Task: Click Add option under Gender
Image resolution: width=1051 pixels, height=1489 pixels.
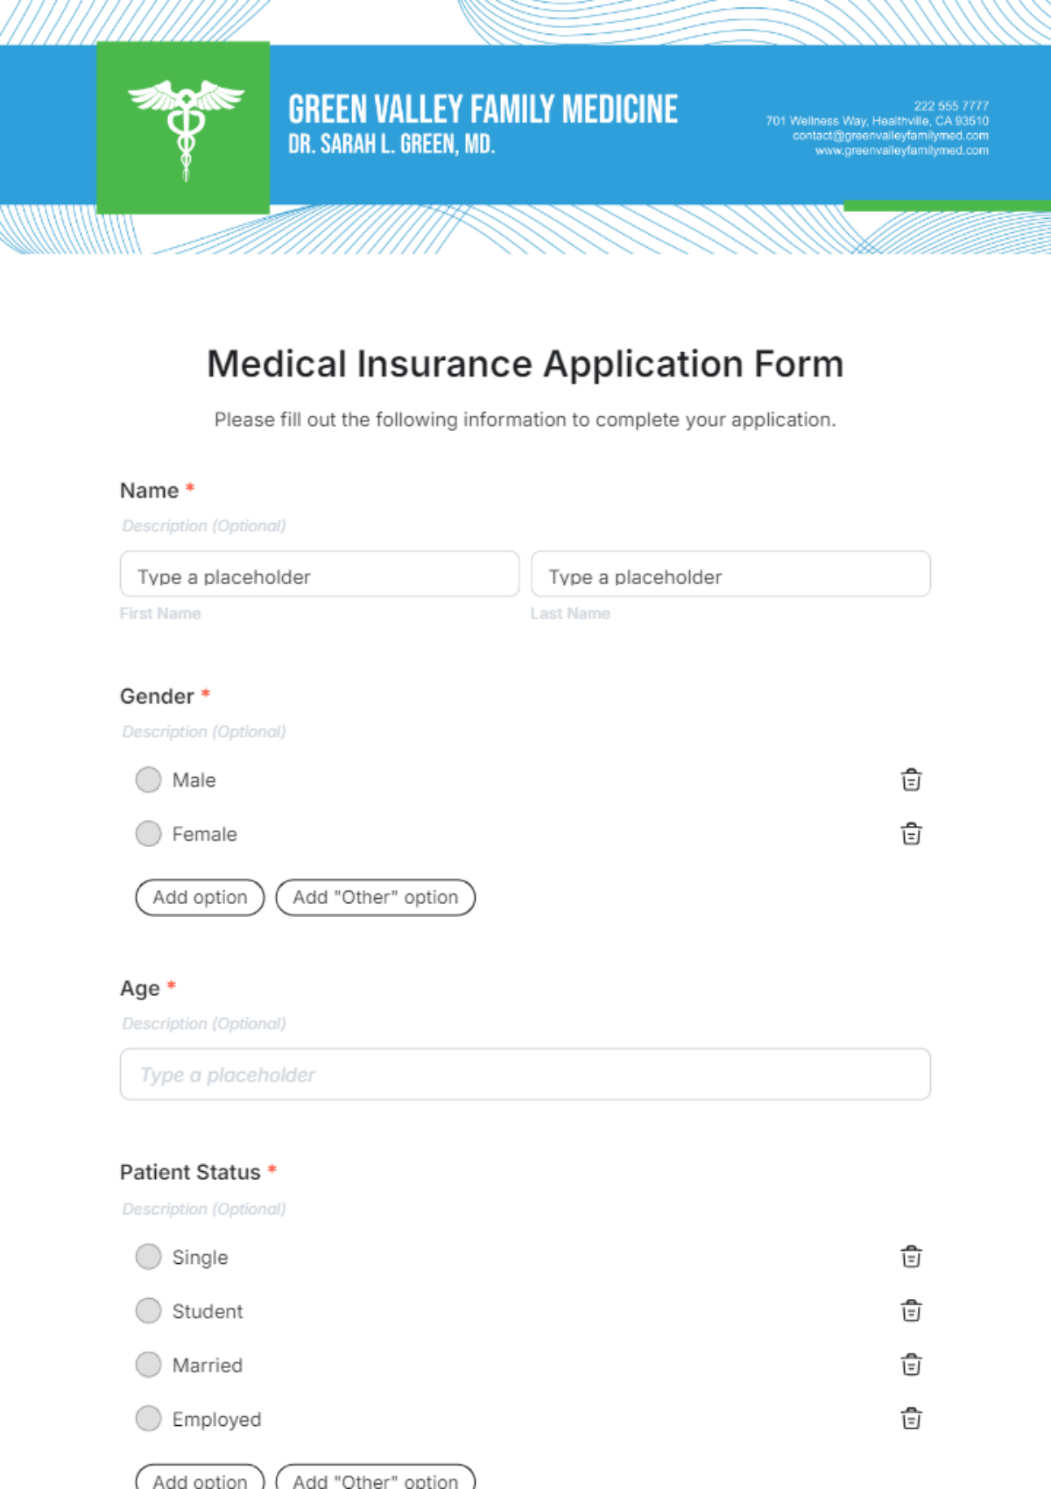Action: (x=200, y=898)
